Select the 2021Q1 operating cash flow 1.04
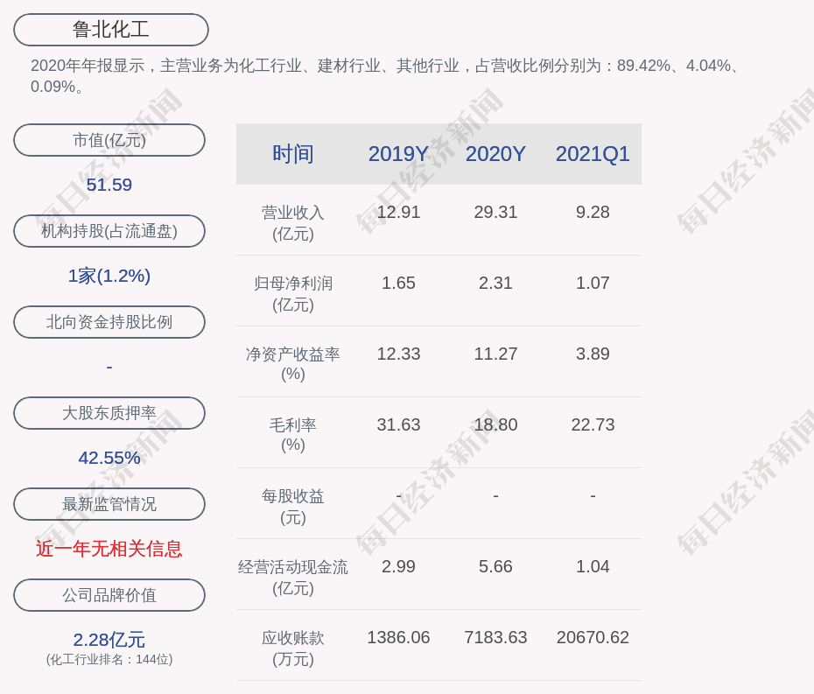The width and height of the screenshot is (814, 694). (593, 566)
